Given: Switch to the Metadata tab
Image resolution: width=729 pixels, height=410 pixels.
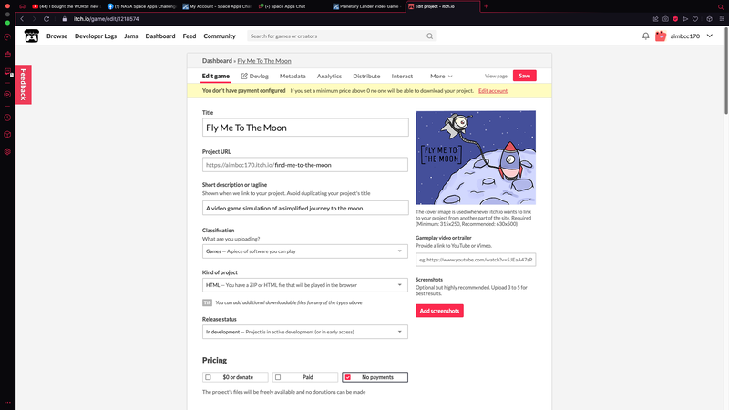Looking at the screenshot, I should click(293, 76).
